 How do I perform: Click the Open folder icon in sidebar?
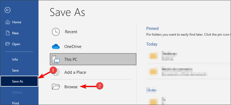7,44
